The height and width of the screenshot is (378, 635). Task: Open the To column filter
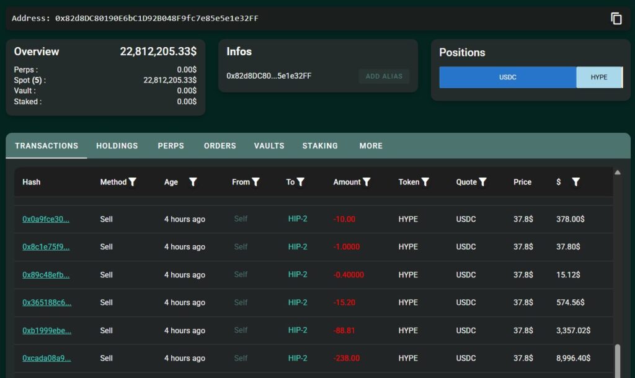[x=301, y=182]
